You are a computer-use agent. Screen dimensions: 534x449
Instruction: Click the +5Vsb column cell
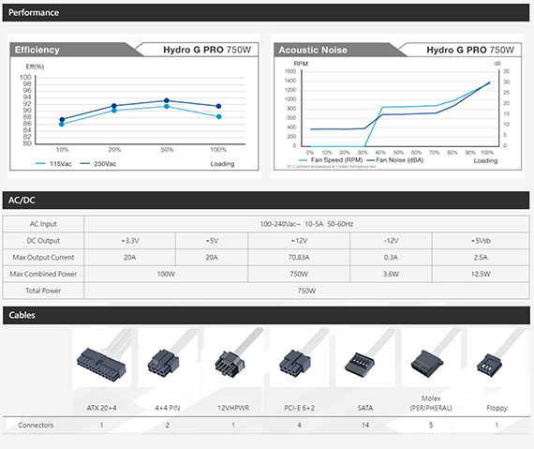pyautogui.click(x=481, y=241)
